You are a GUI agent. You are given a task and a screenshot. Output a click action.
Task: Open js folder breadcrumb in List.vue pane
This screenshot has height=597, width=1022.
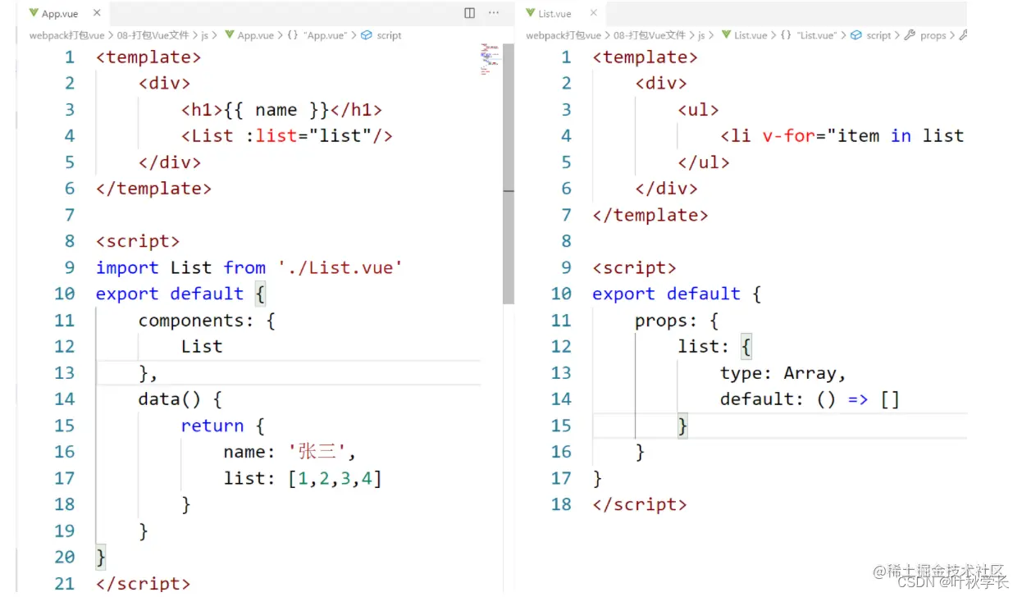click(x=702, y=35)
